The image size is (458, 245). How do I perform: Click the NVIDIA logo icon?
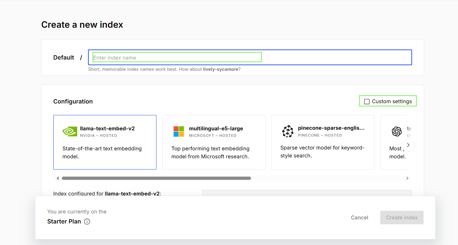[x=70, y=131]
